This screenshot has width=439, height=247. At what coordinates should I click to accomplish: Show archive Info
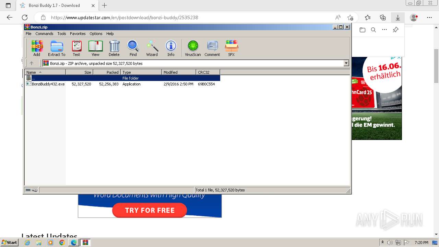171,48
